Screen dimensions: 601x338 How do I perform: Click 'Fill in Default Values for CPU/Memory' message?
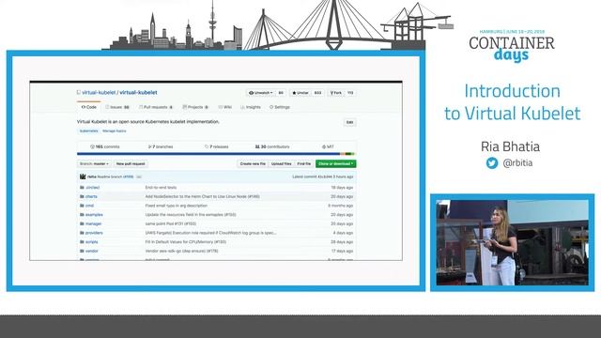186,242
